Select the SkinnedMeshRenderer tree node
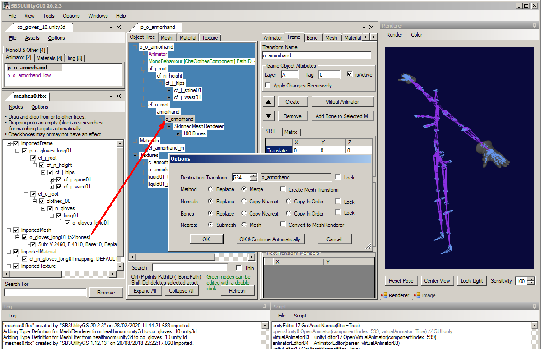Screen dimensions: 541x349 199,126
